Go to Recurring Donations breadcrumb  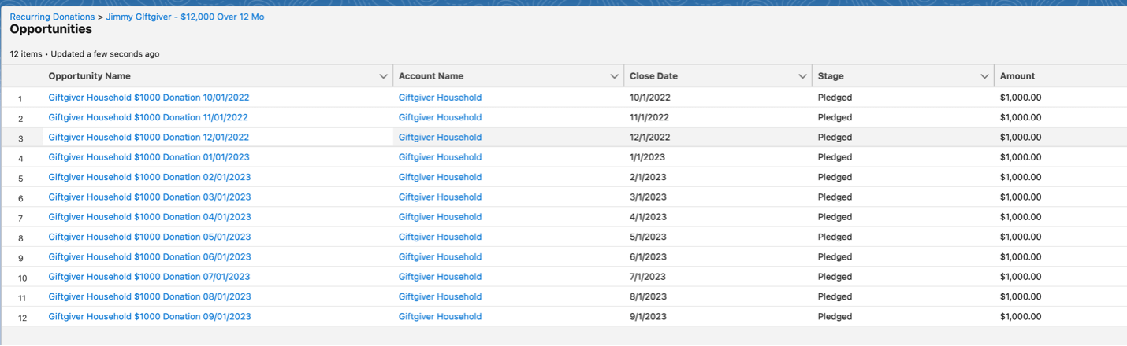[x=52, y=17]
